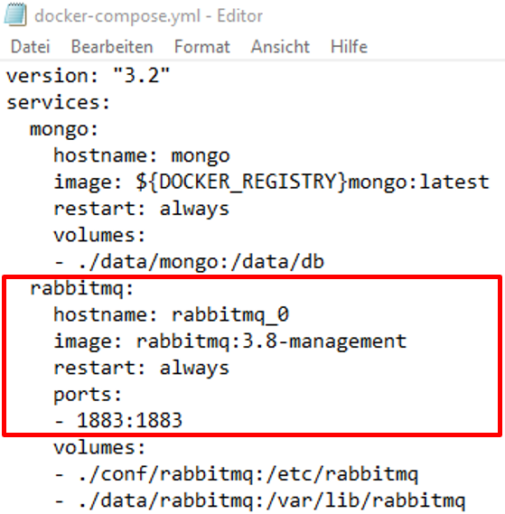
Task: Click the ./conf/rabbitmq:/etc/rabbitmq line
Action: [236, 474]
